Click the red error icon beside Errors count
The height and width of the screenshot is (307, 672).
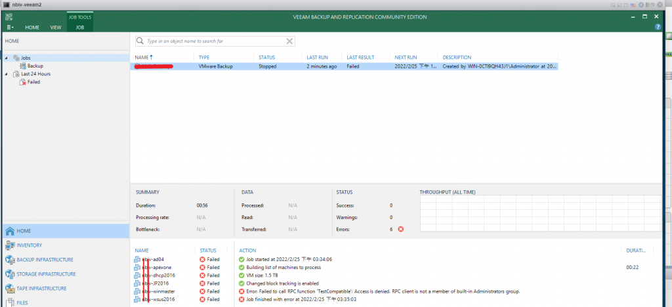pos(401,230)
